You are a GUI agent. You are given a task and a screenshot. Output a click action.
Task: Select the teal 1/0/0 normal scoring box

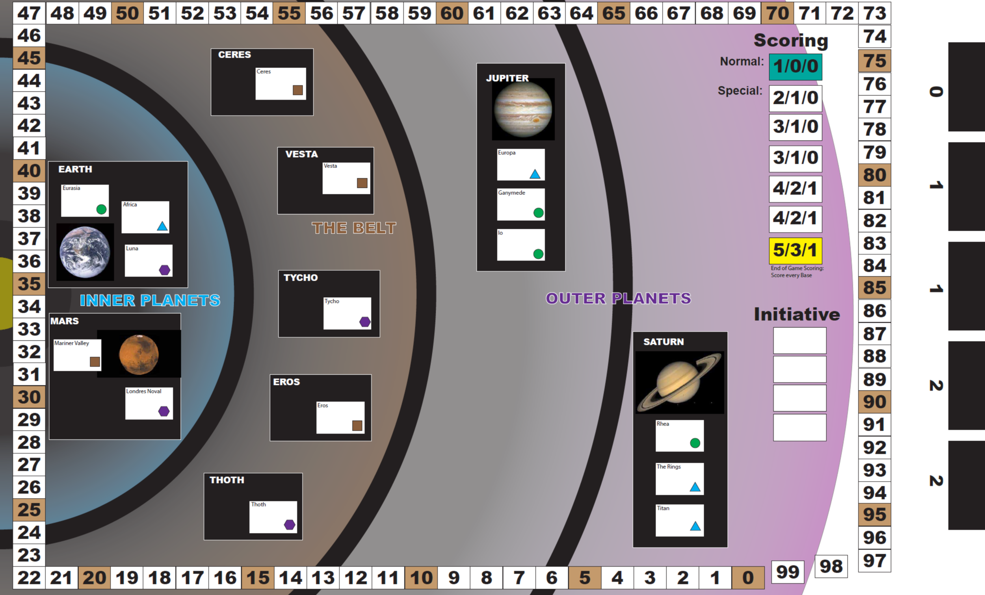point(795,67)
